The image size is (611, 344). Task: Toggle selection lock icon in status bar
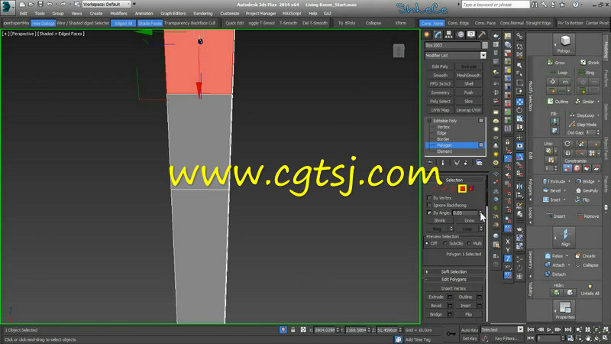pyautogui.click(x=293, y=330)
